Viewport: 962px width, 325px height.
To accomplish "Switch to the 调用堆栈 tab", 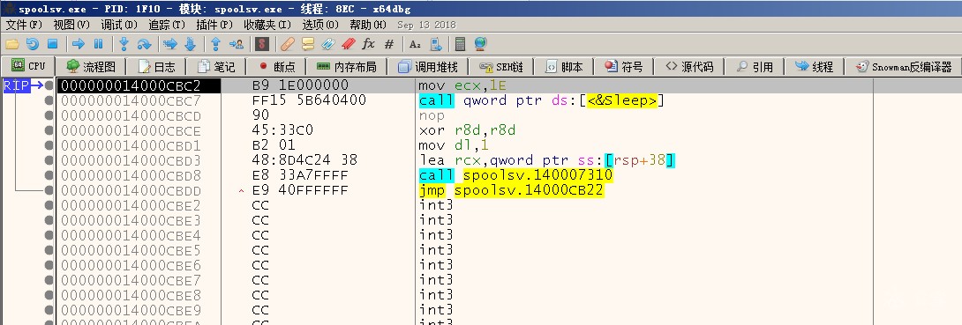I will click(x=428, y=67).
